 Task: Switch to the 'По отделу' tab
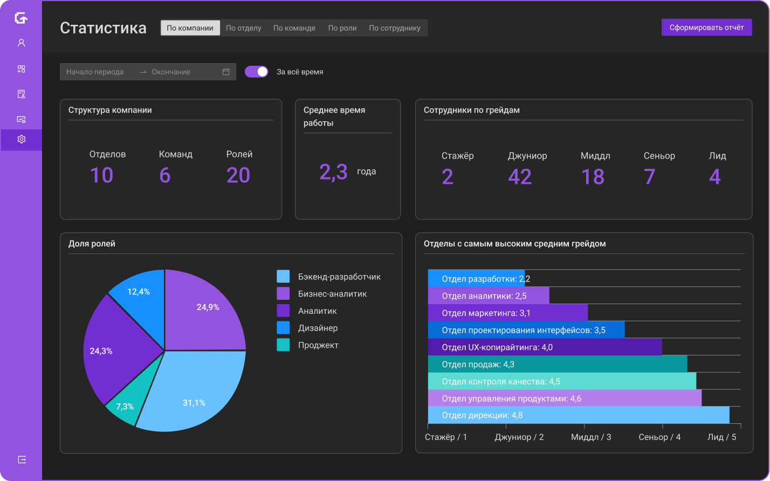[244, 28]
